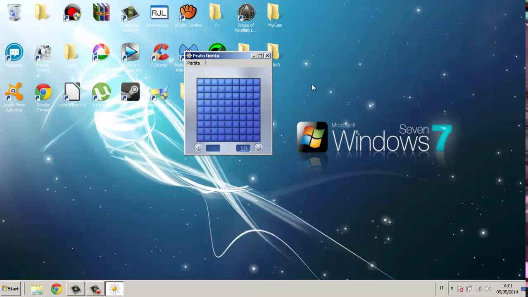The width and height of the screenshot is (528, 297).
Task: Click the IT language indicator
Action: 442,288
